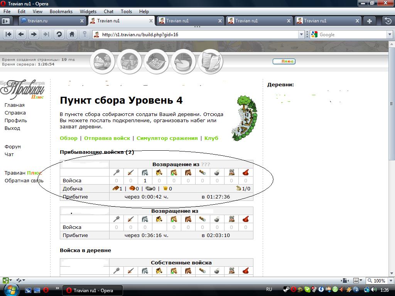Open the zoom 100% dropdown arrow
The width and height of the screenshot is (395, 296).
click(x=391, y=281)
